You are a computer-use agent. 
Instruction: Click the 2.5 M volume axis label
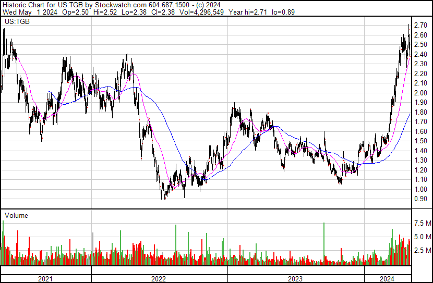(x=423, y=251)
